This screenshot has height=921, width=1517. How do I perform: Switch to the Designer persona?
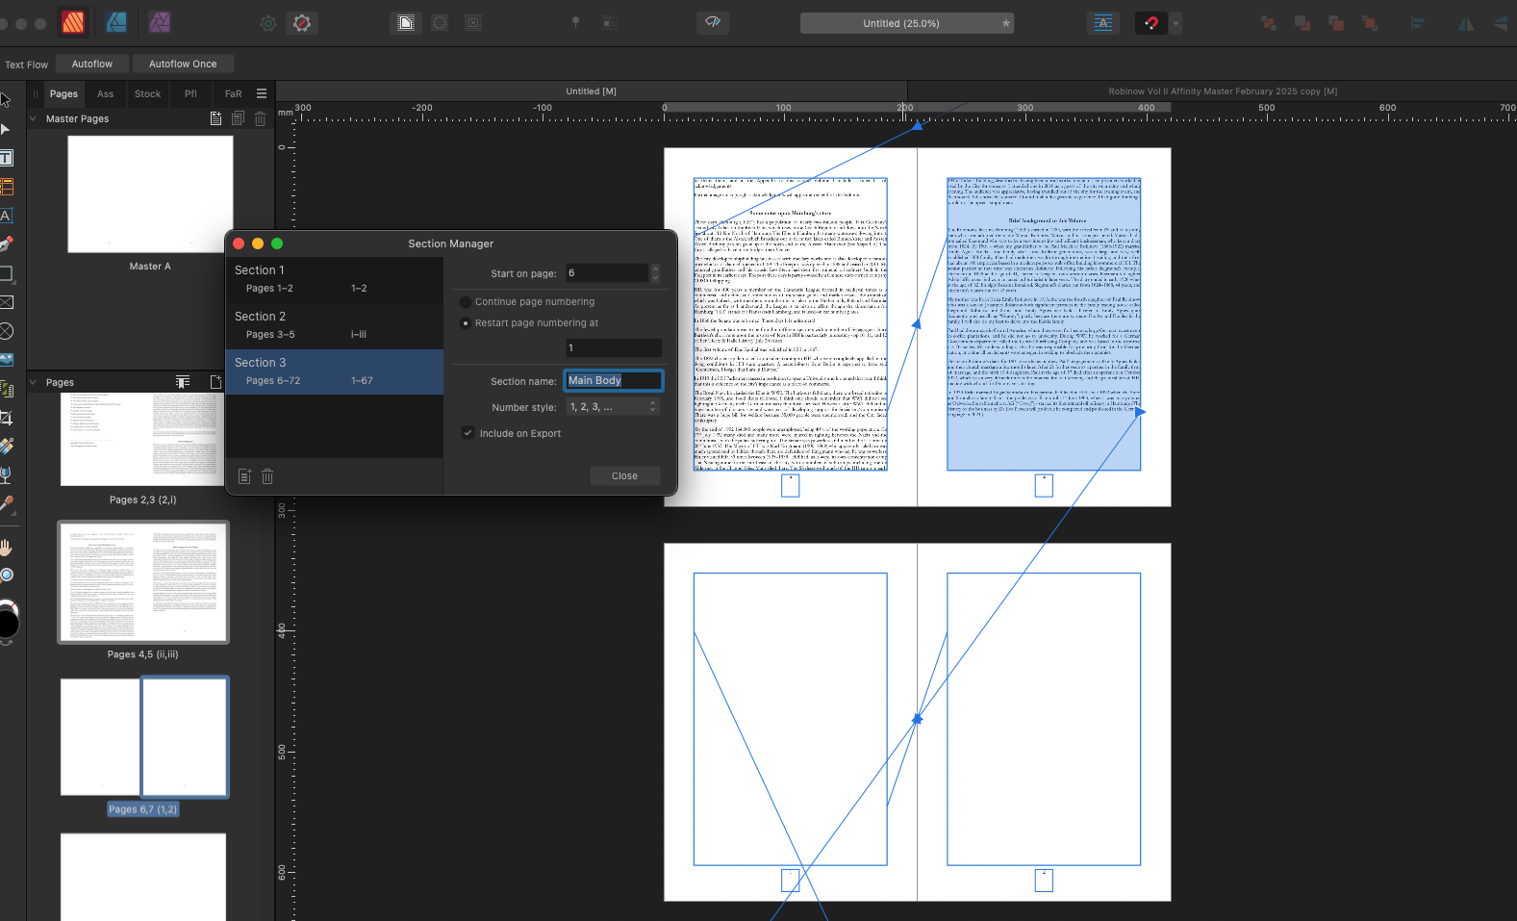(x=116, y=22)
